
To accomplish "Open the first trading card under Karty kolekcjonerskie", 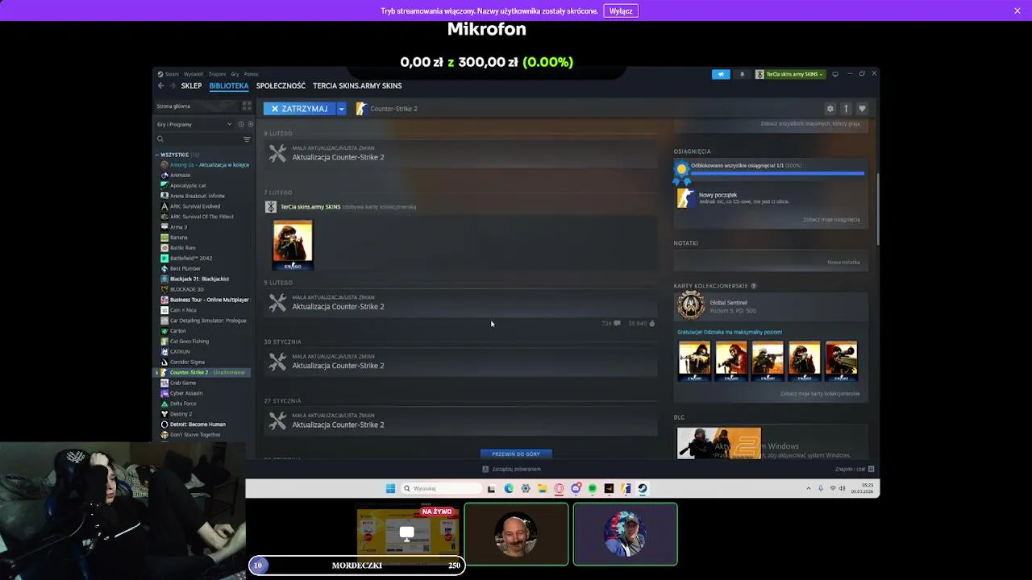I will [694, 360].
